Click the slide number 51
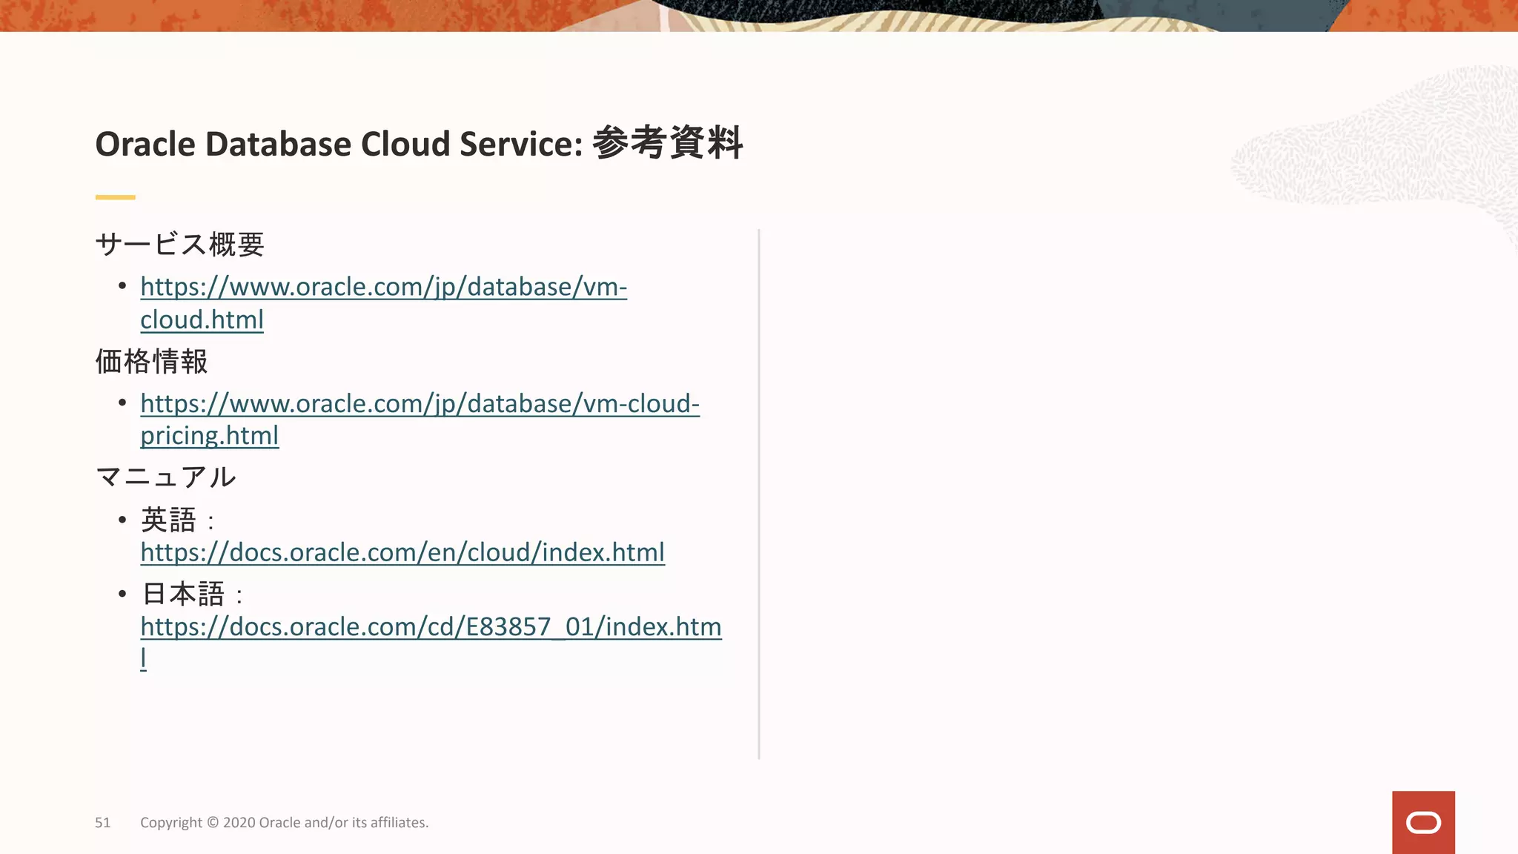The height and width of the screenshot is (854, 1518). pyautogui.click(x=102, y=822)
